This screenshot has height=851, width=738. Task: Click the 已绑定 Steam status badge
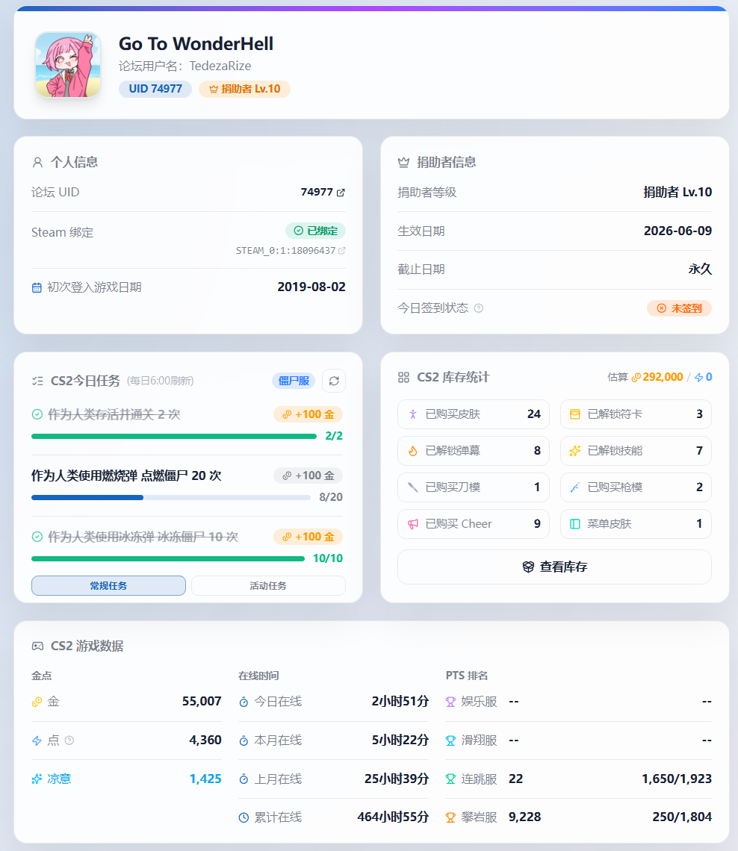[315, 231]
